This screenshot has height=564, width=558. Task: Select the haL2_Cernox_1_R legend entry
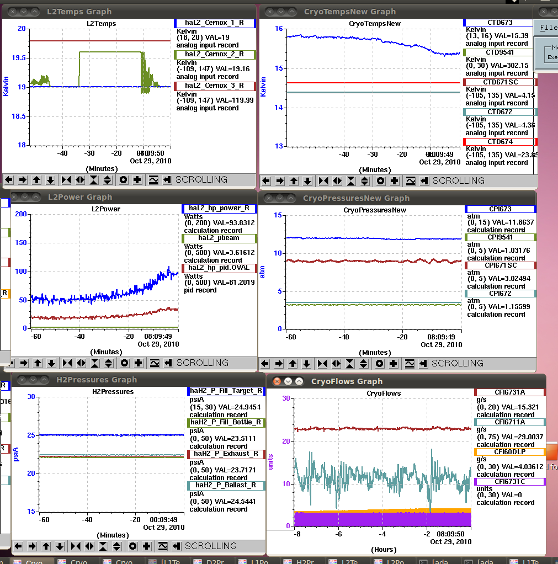215,23
